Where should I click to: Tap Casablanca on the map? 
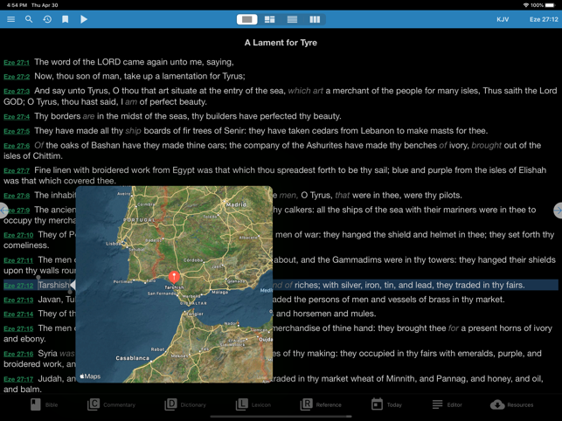tap(132, 358)
